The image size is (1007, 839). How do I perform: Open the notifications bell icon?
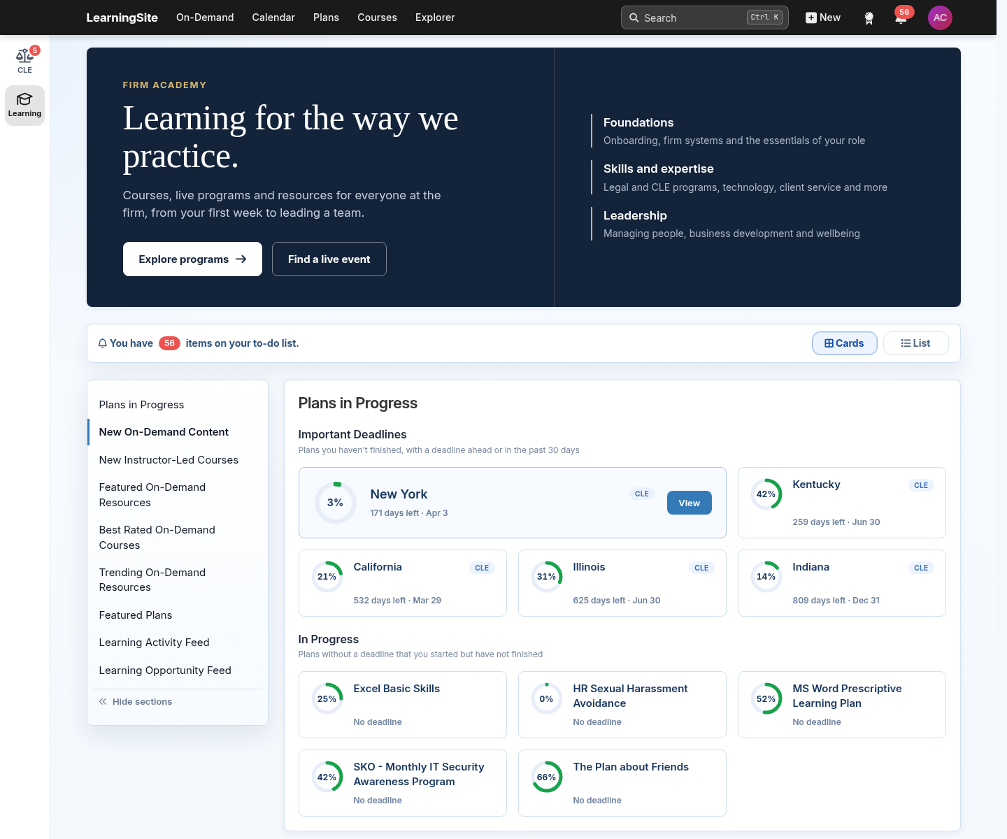(x=901, y=18)
